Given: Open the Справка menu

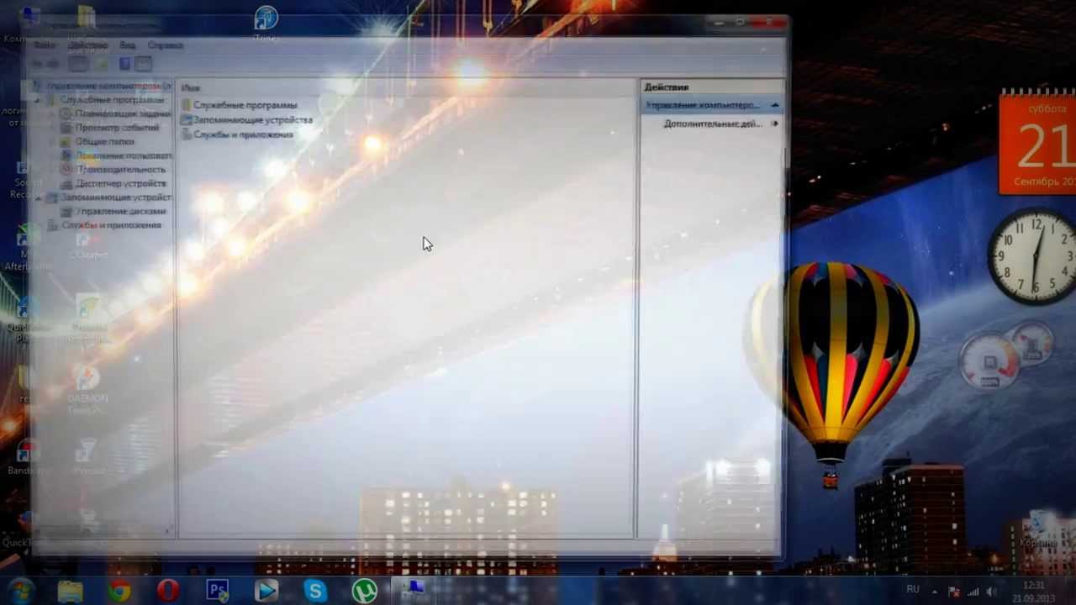Looking at the screenshot, I should [x=165, y=45].
